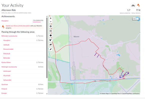This screenshot has height=99, width=145.
Task: Open Peltokylä area
Action: [x=7, y=54]
